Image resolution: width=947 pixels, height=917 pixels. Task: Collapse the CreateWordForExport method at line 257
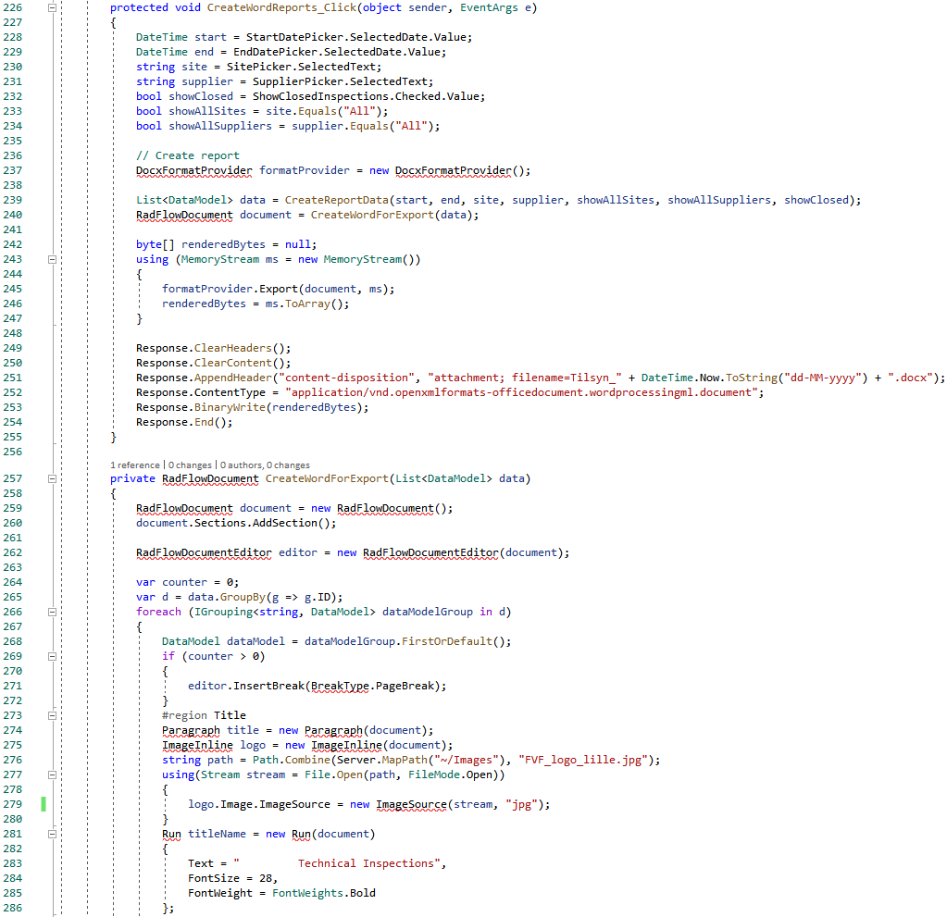point(52,478)
